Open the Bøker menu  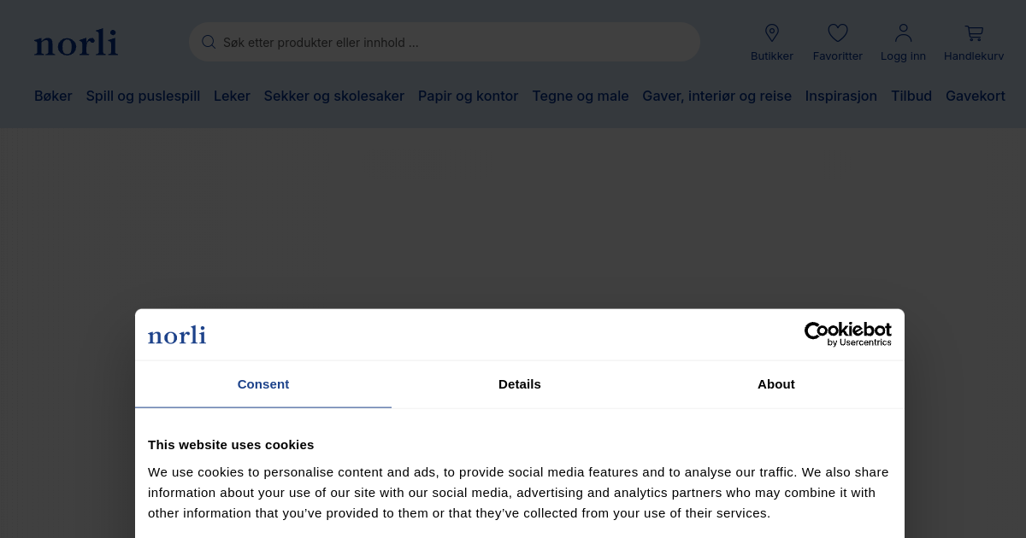pos(53,96)
